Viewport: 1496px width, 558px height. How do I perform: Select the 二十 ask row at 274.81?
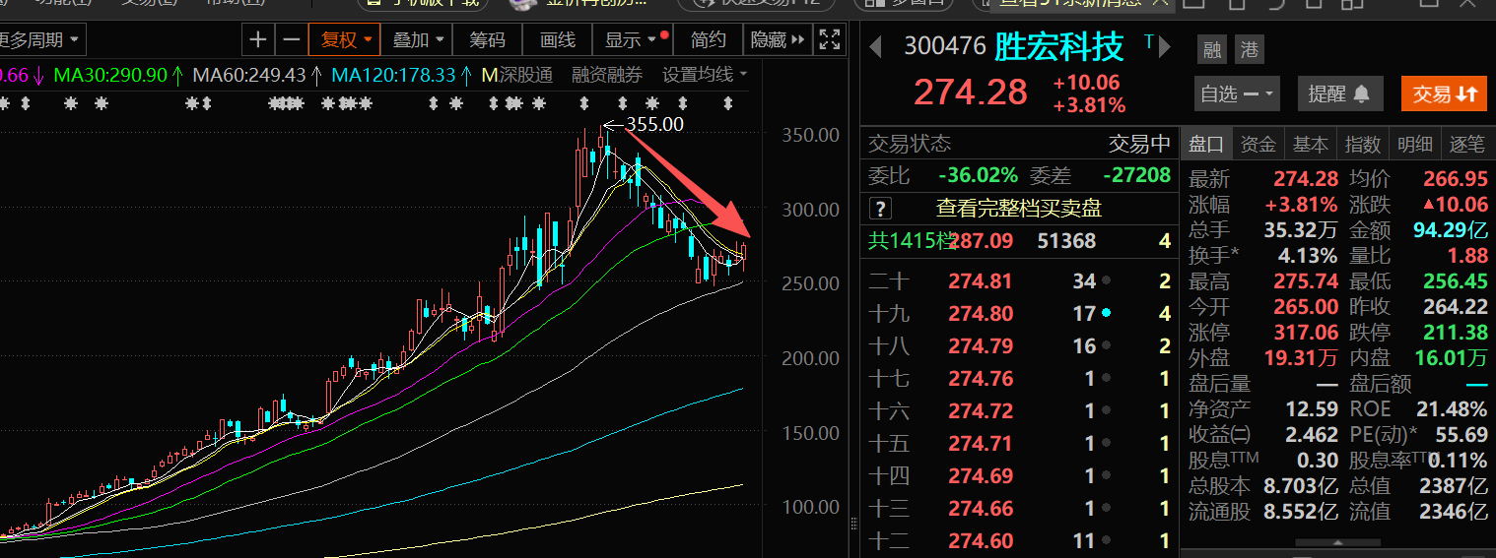coord(1018,281)
